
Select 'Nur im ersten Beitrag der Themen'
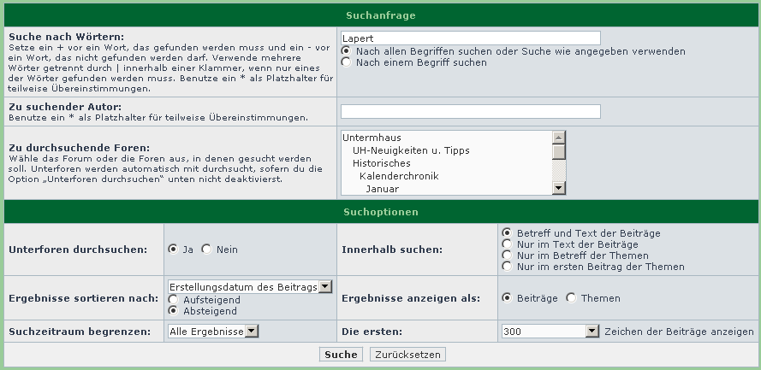508,267
